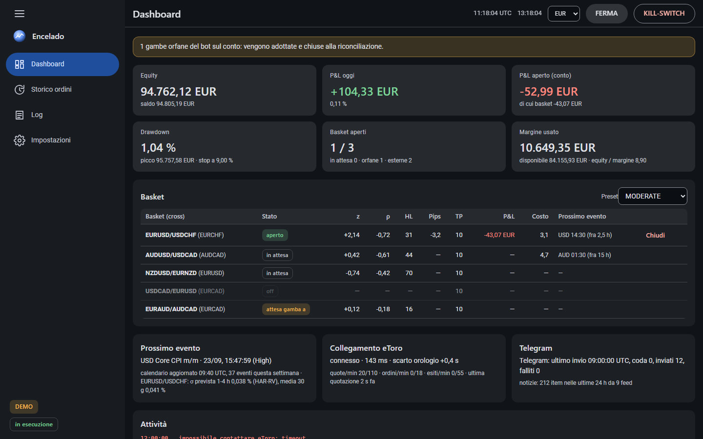703x439 pixels.
Task: Click the FERMA button
Action: (x=607, y=14)
